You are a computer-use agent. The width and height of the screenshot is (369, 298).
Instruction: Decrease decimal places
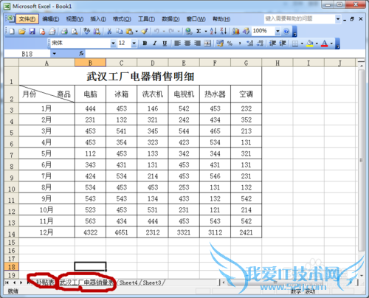point(260,44)
